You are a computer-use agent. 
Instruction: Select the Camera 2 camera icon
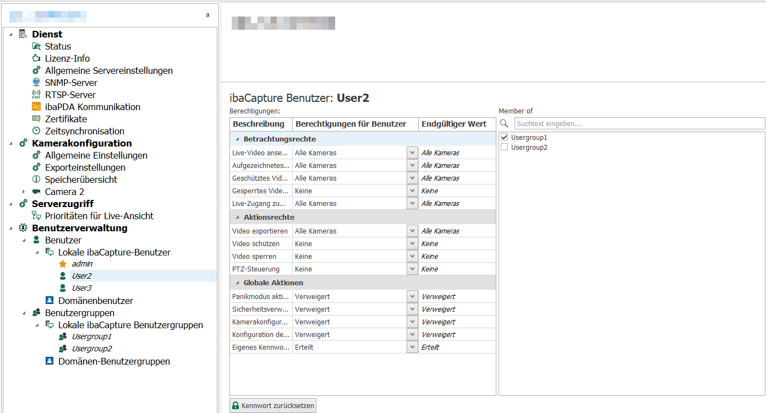pyautogui.click(x=36, y=192)
